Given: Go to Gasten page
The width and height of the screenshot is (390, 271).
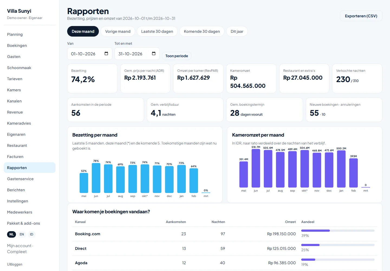Looking at the screenshot, I should (30, 57).
